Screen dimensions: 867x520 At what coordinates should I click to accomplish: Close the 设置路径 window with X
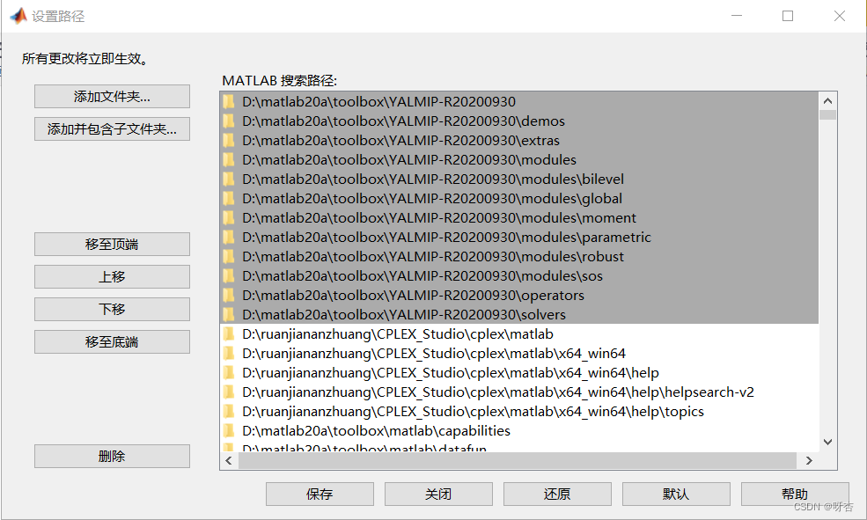(x=840, y=16)
